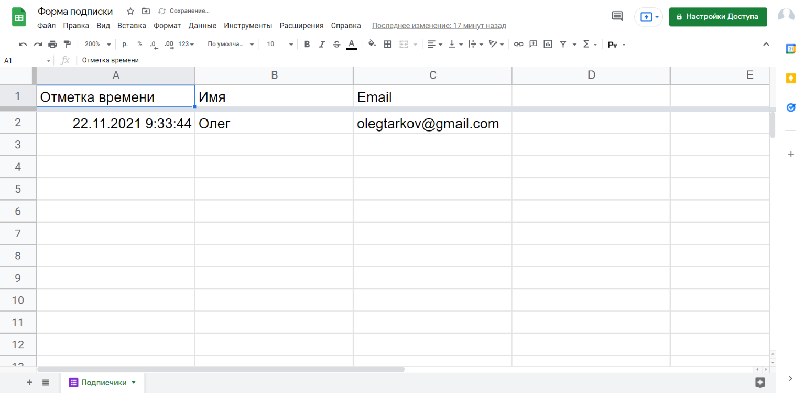Open the Последнее изменение history link

[439, 26]
